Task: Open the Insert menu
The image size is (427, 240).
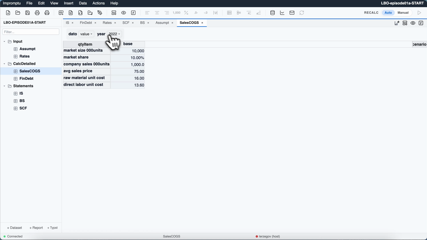Action: click(x=69, y=3)
